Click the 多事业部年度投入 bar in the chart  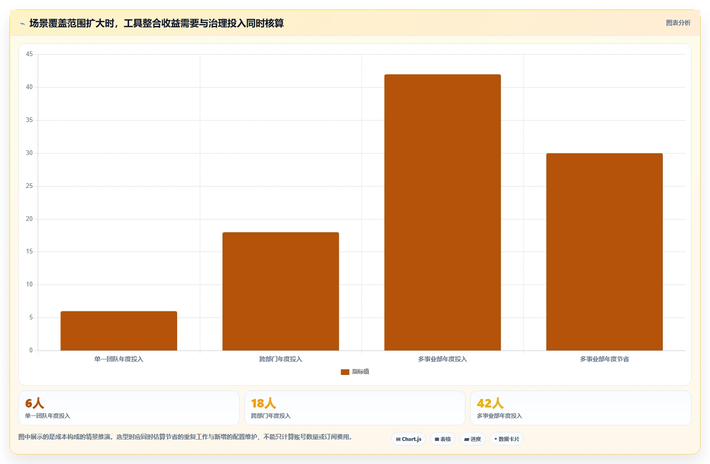click(442, 212)
